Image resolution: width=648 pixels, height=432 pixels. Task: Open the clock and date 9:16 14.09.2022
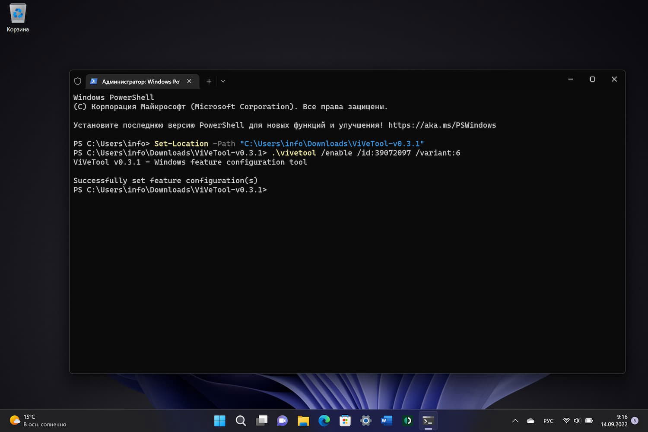click(614, 421)
